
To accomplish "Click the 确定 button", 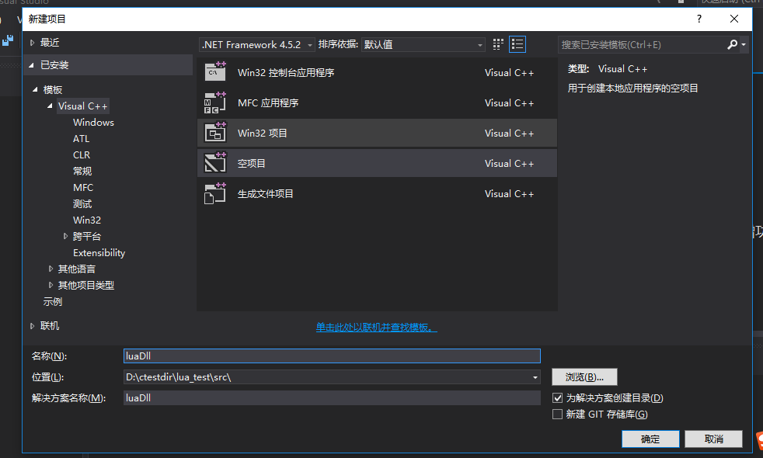I will click(x=650, y=439).
